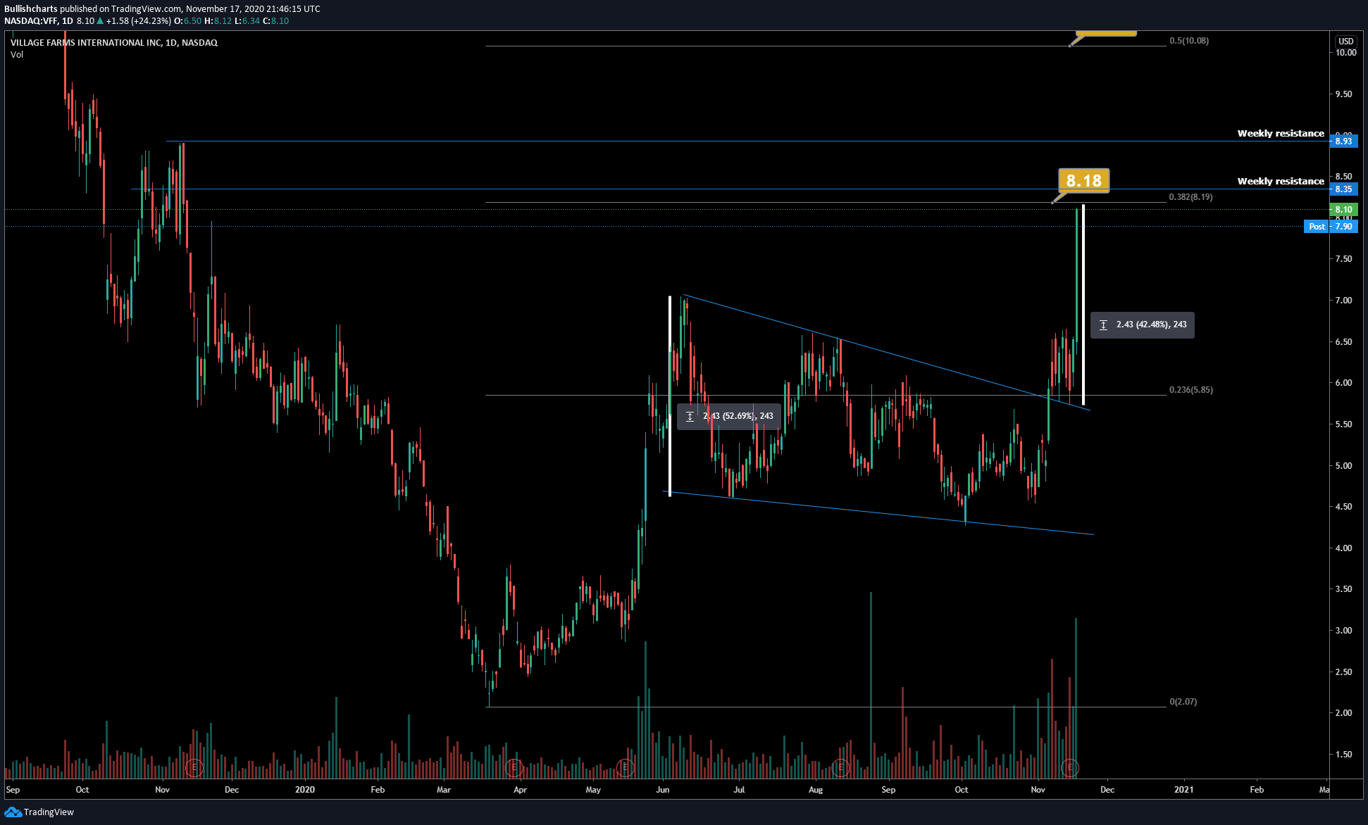The image size is (1368, 825).
Task: Click the blue 8.93 price tag
Action: coord(1344,141)
